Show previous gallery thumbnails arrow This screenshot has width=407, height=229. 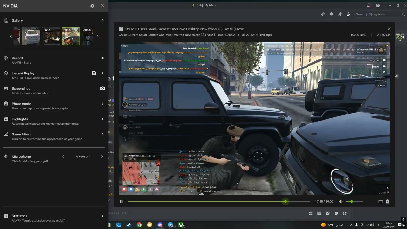pos(11,36)
